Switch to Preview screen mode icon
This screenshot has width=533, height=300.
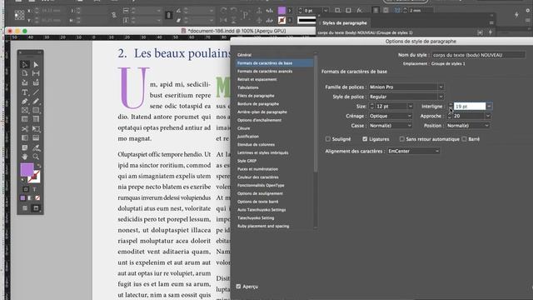click(36, 208)
